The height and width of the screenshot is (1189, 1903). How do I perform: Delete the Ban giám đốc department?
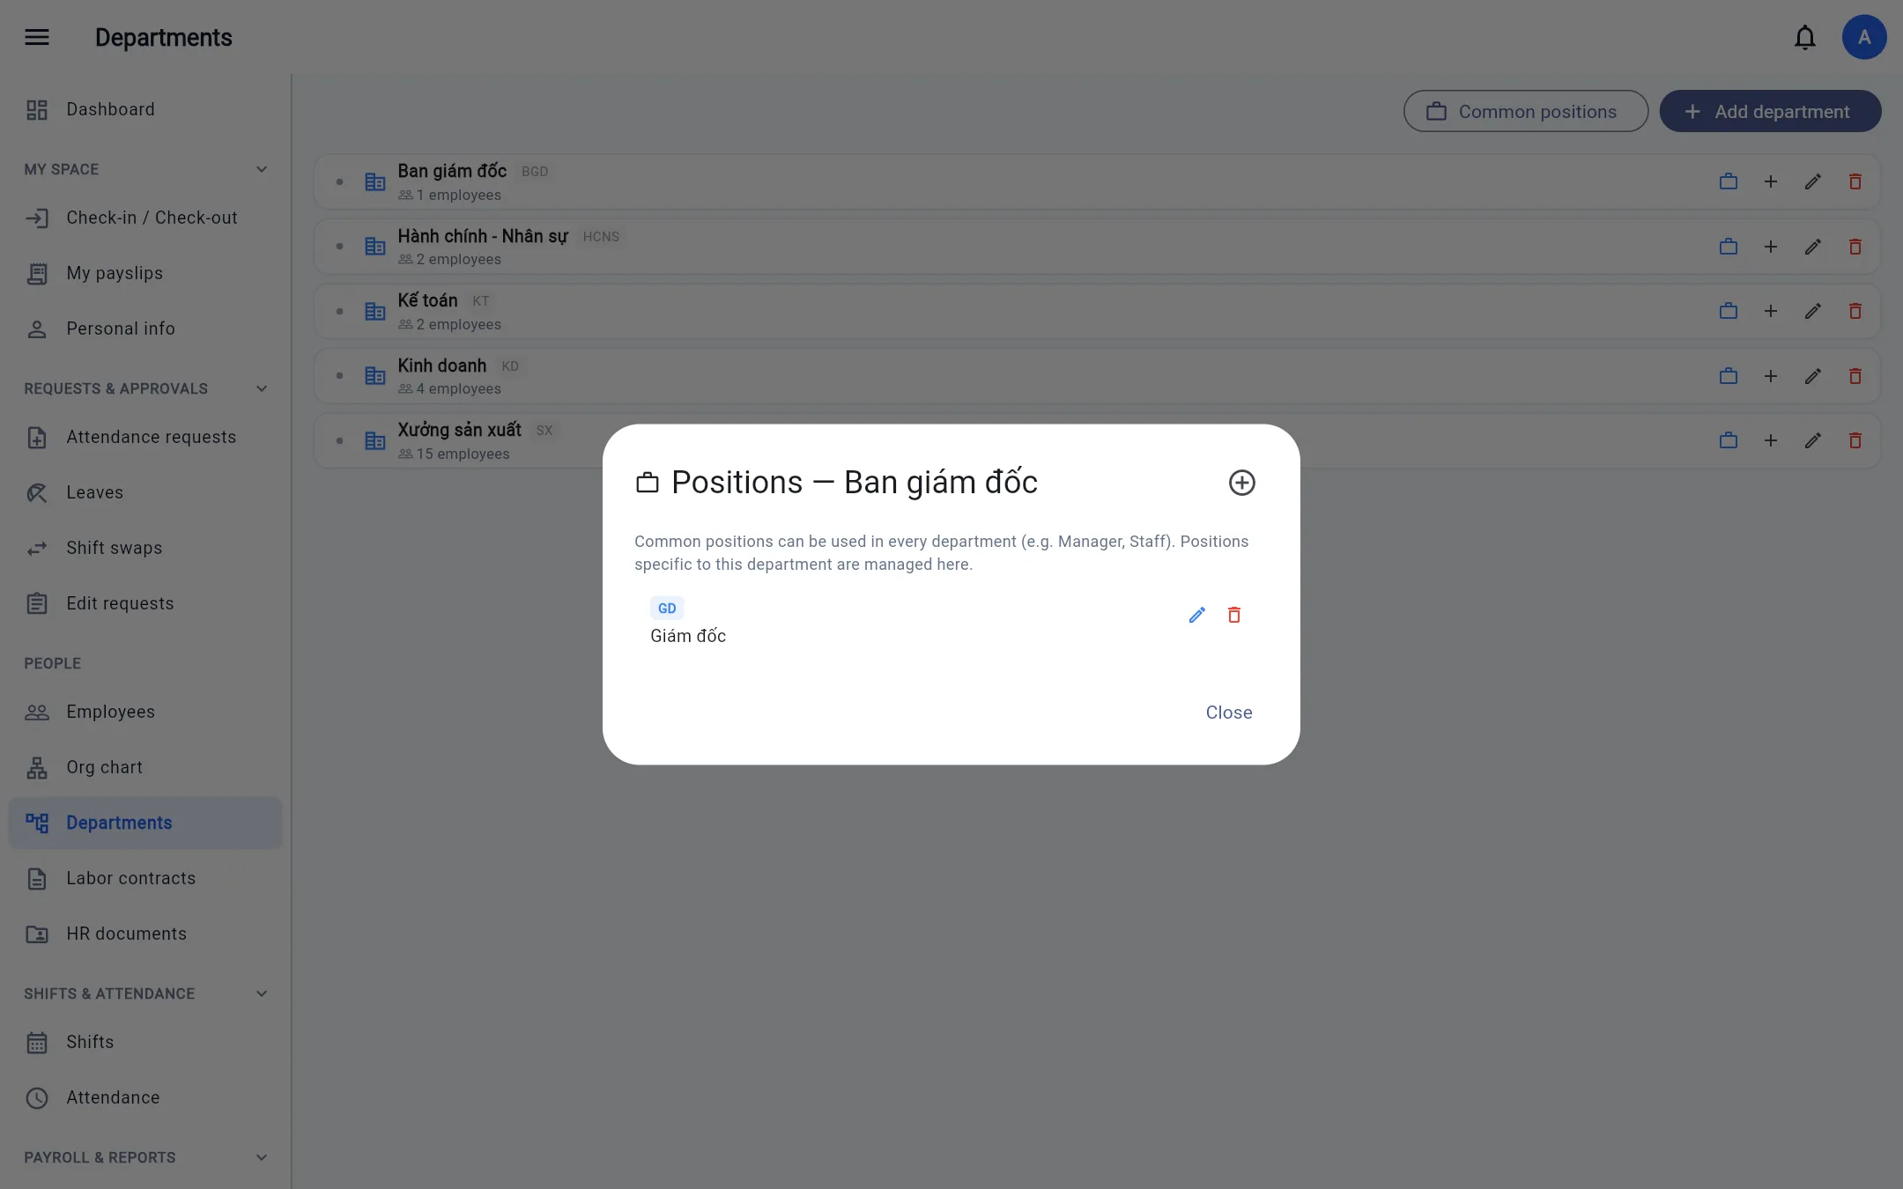tap(1855, 181)
